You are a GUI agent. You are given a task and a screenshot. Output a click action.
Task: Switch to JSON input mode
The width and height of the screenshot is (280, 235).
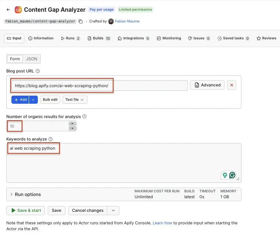tap(32, 59)
